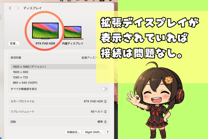Open カラープロファイル RTK FHD HDR dropdown

coord(95,101)
